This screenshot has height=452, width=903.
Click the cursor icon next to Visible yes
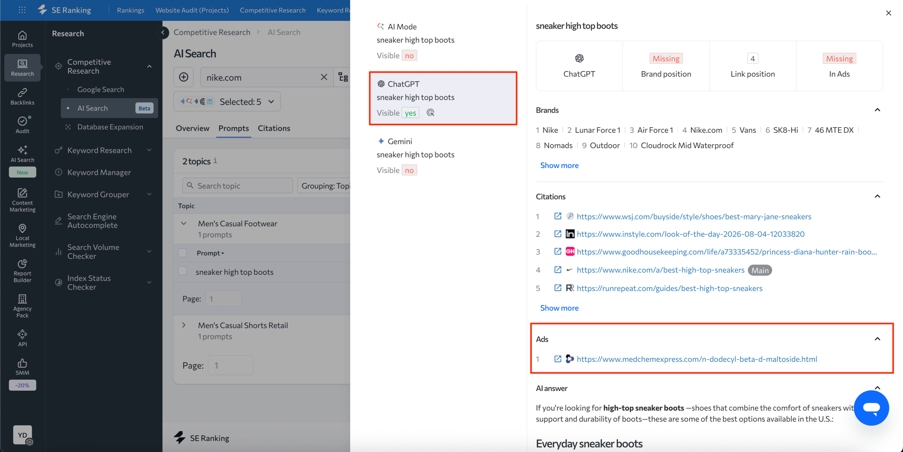click(430, 113)
